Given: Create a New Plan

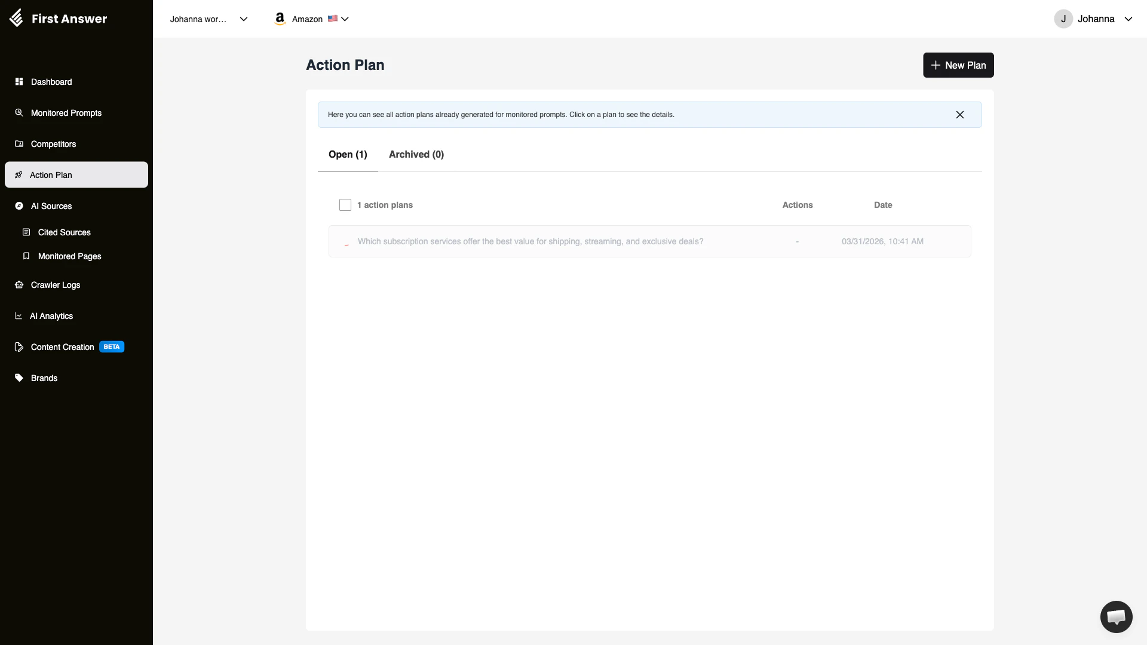Looking at the screenshot, I should [x=958, y=65].
